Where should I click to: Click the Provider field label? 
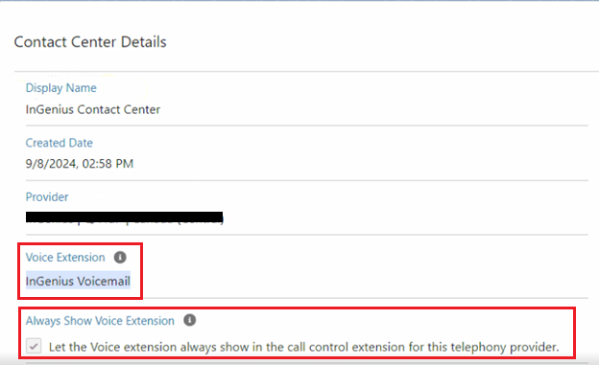point(47,196)
